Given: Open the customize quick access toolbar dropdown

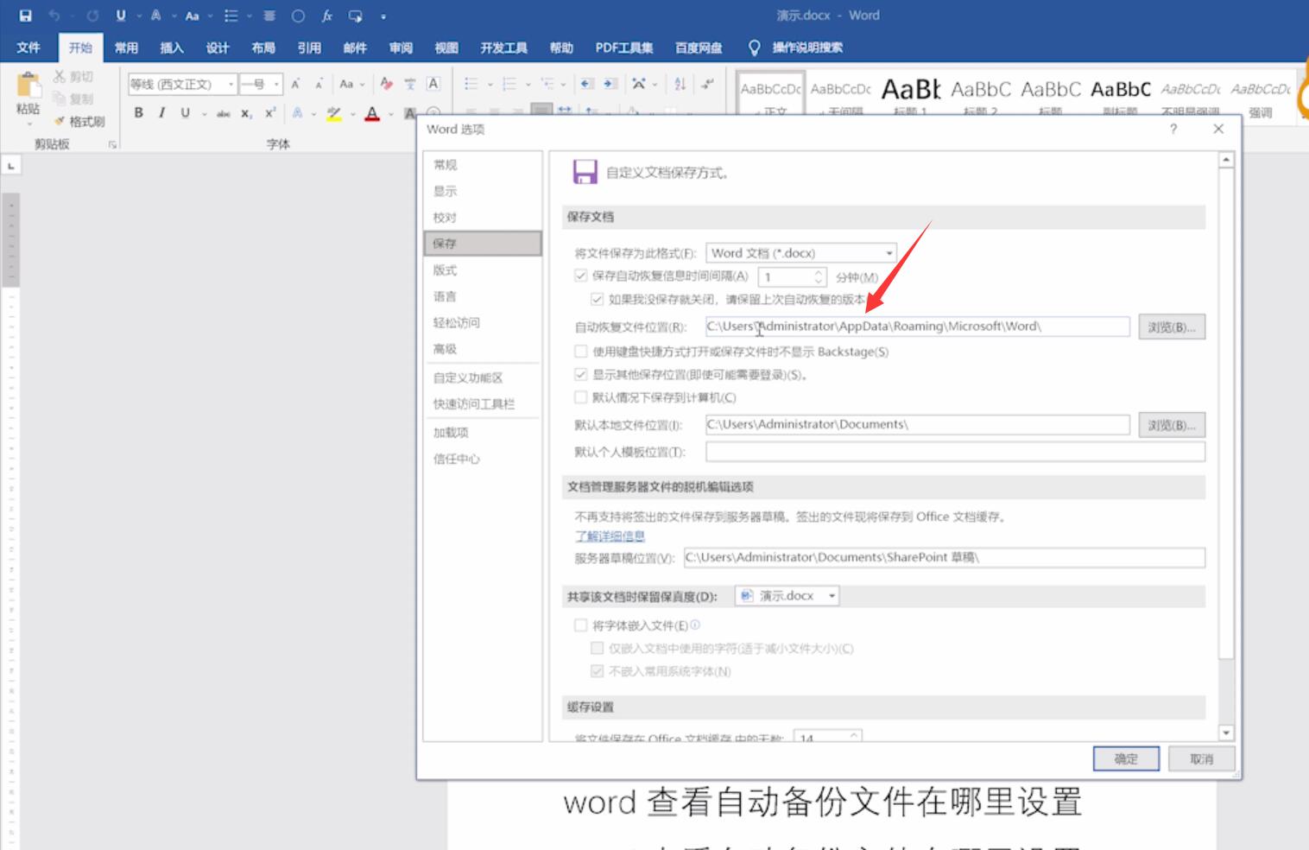Looking at the screenshot, I should tap(383, 16).
